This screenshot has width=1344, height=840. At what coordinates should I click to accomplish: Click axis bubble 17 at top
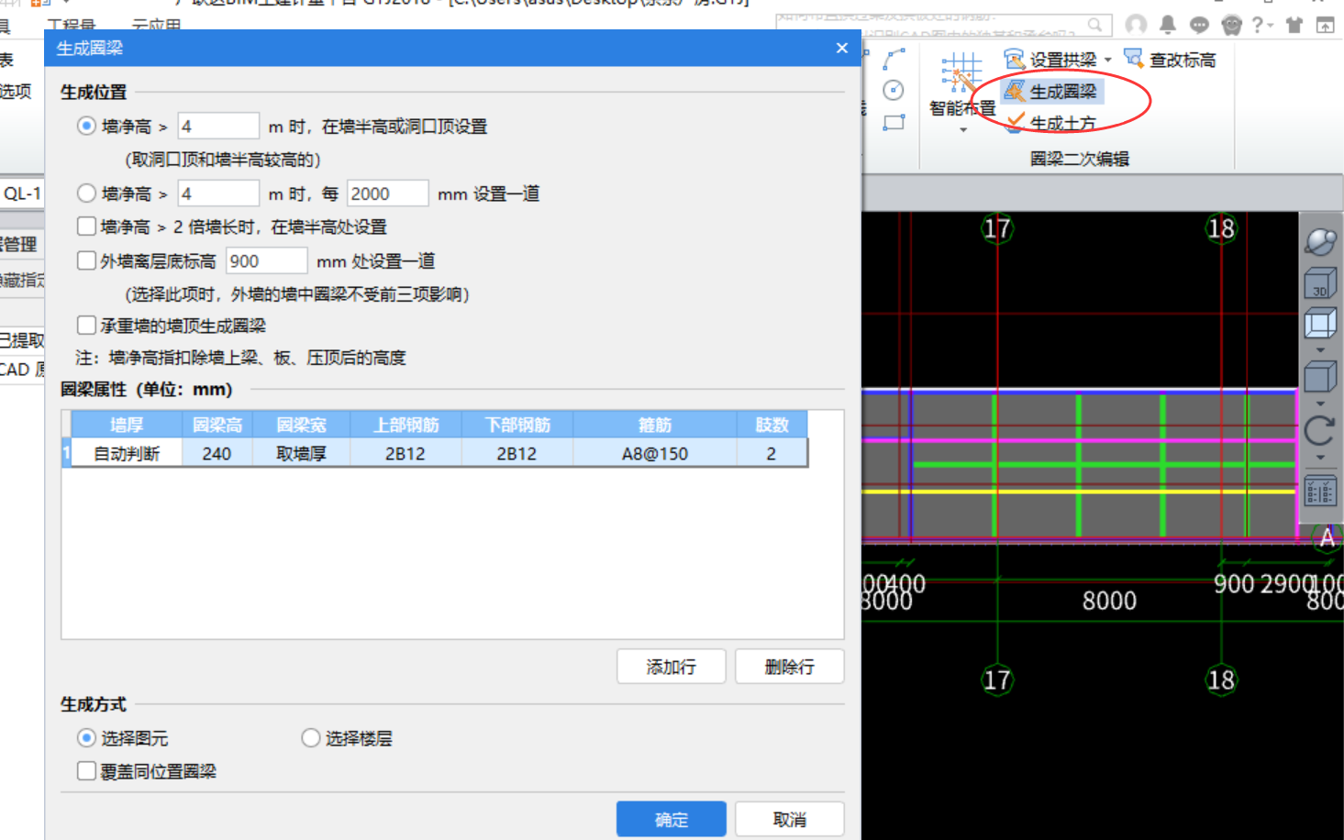pyautogui.click(x=997, y=228)
